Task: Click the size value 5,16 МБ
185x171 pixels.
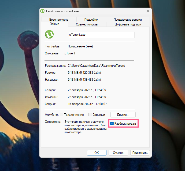Action: [x=73, y=73]
